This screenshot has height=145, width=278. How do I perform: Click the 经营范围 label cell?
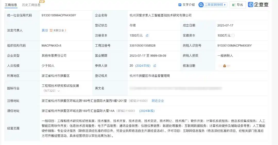tap(22, 128)
